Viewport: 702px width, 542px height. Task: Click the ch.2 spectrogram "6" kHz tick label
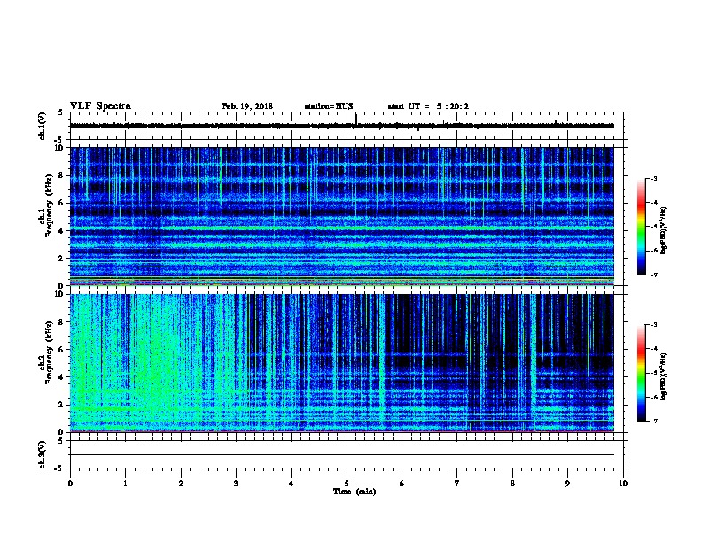coord(62,350)
